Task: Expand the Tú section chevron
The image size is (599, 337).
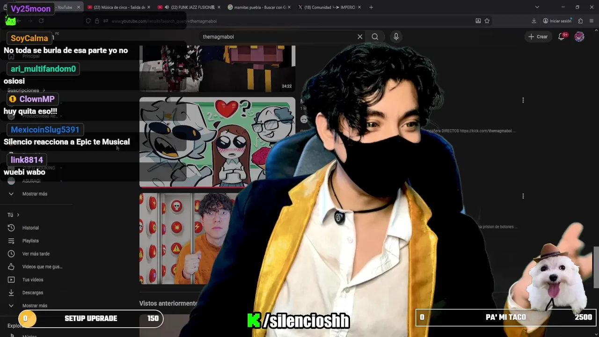Action: (x=18, y=215)
